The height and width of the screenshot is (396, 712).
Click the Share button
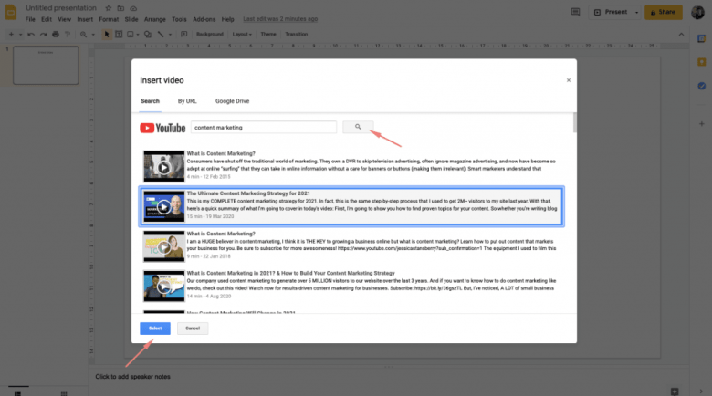[663, 12]
